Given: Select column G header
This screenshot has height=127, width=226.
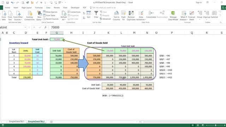Looking at the screenshot, I should tap(56, 33).
